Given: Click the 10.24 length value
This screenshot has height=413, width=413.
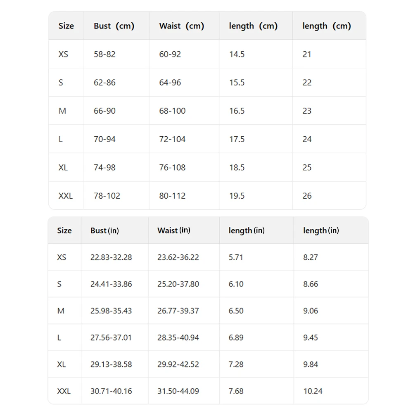Looking at the screenshot, I should (313, 391).
